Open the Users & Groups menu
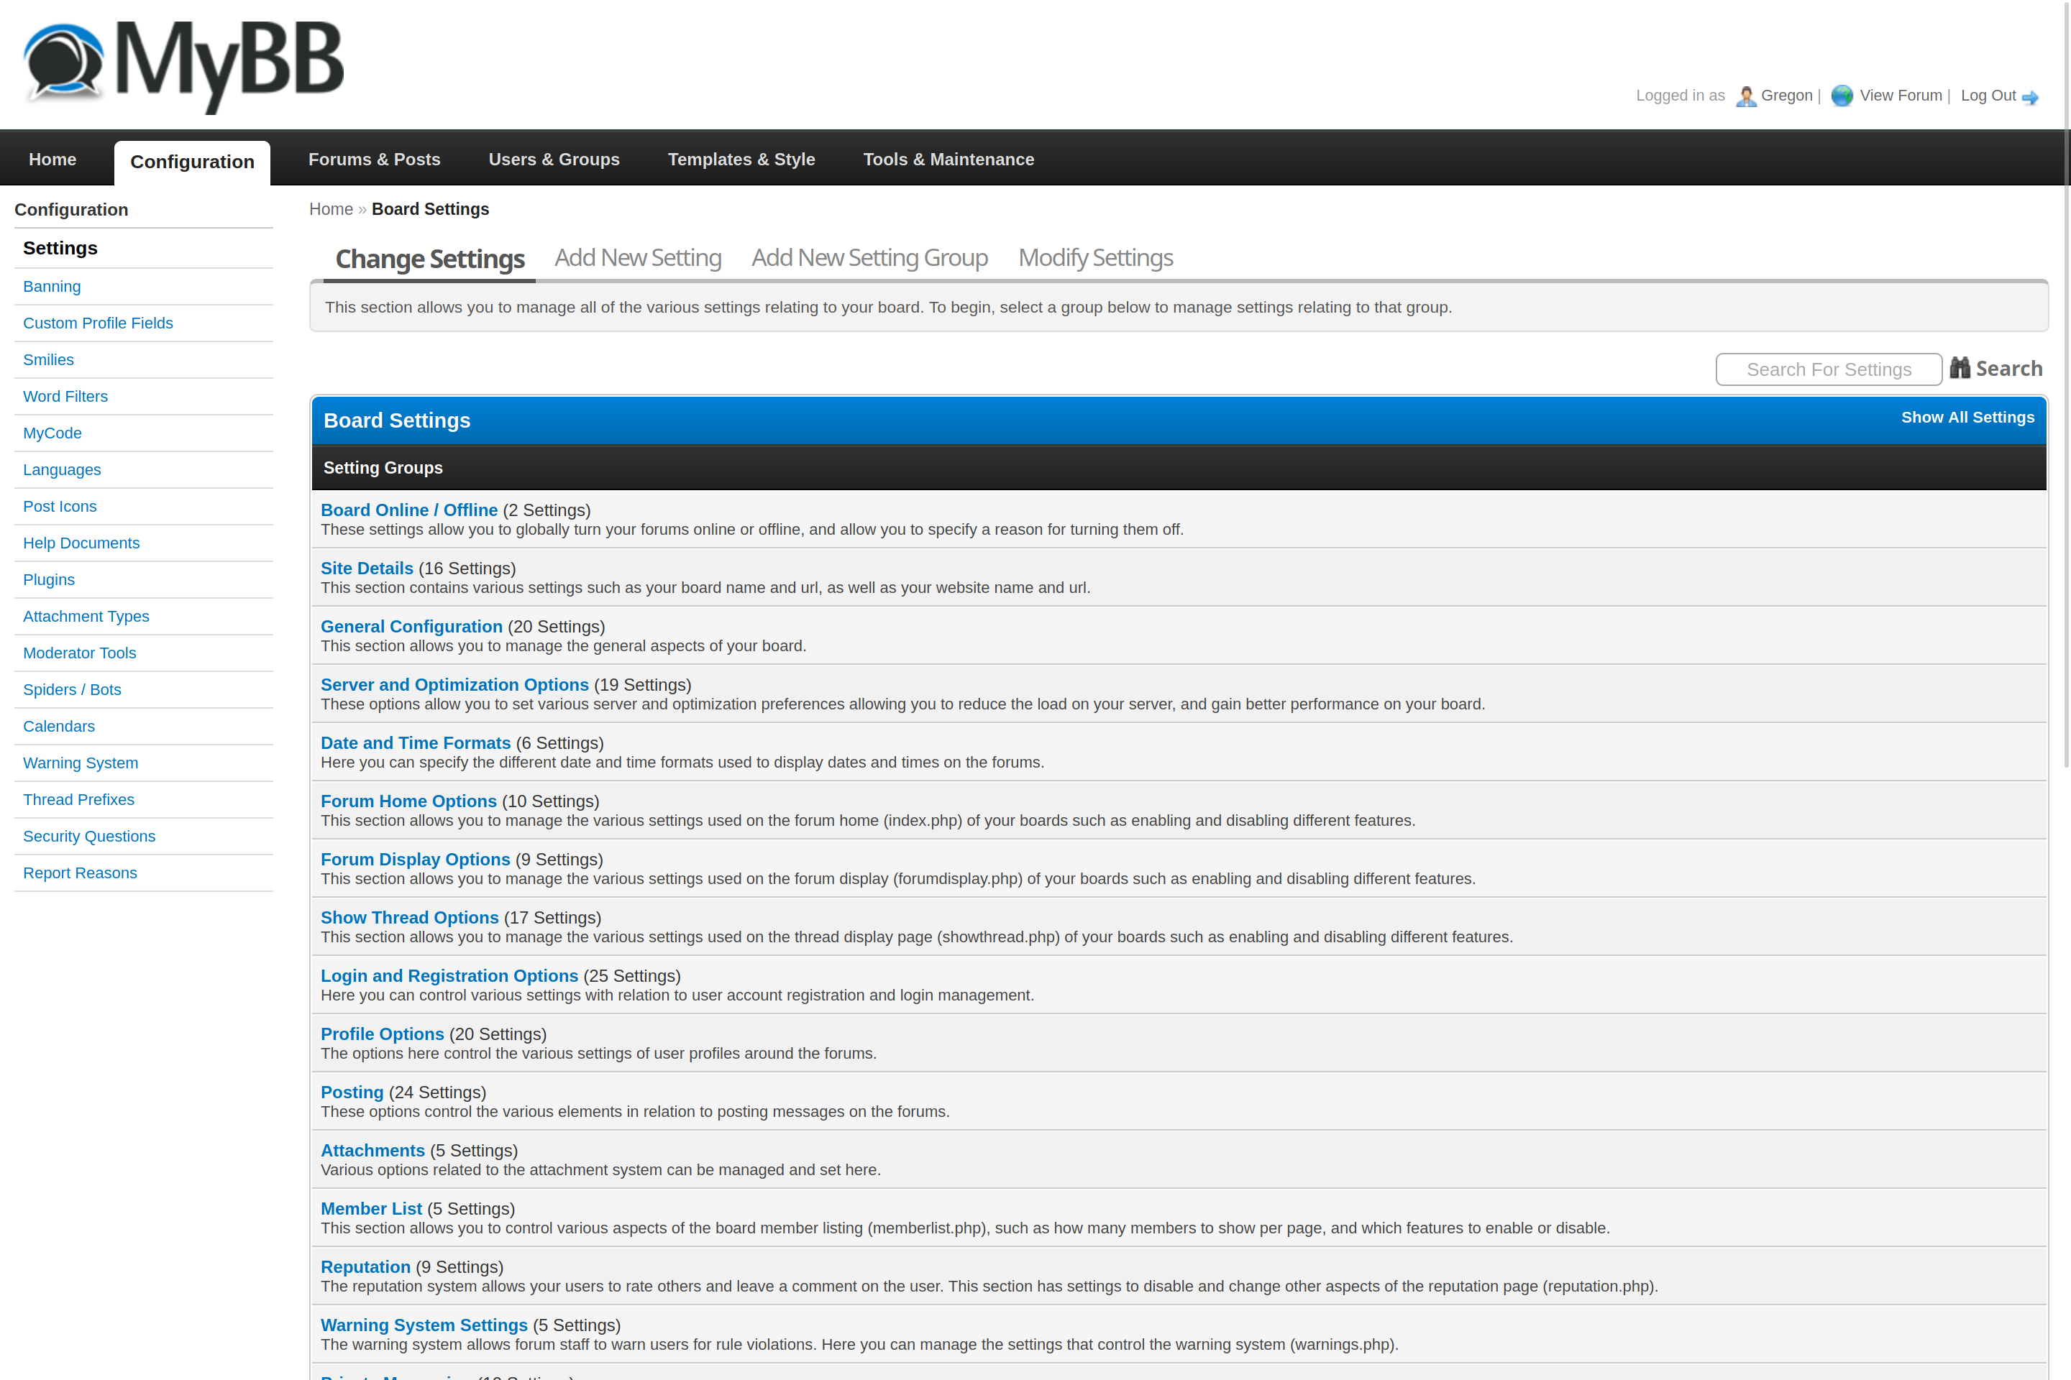The width and height of the screenshot is (2071, 1380). pyautogui.click(x=554, y=160)
